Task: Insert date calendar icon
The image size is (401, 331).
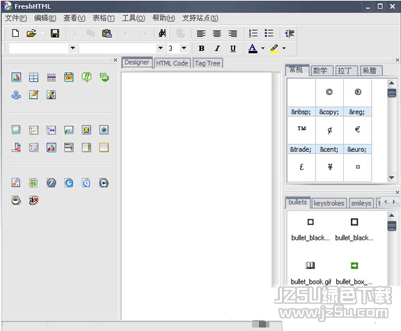Action: click(x=69, y=77)
